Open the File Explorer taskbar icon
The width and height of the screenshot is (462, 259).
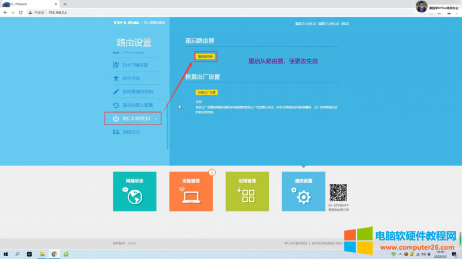pyautogui.click(x=42, y=254)
